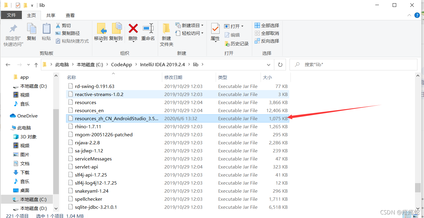Click Paste shortcut (粘贴快捷方式)
Image resolution: width=424 pixels, height=218 pixels.
(72, 41)
